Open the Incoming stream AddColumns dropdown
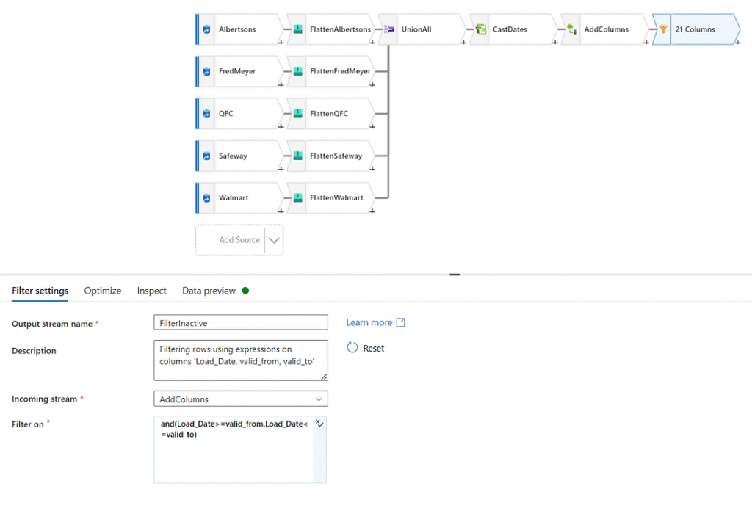 pyautogui.click(x=241, y=399)
